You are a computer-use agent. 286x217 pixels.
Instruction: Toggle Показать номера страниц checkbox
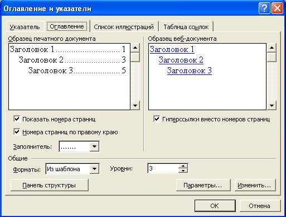pyautogui.click(x=17, y=119)
